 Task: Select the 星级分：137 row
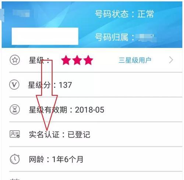pos(96,85)
